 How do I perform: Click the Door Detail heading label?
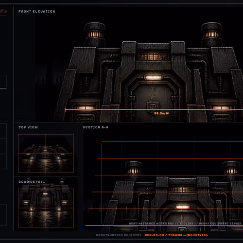point(32,182)
